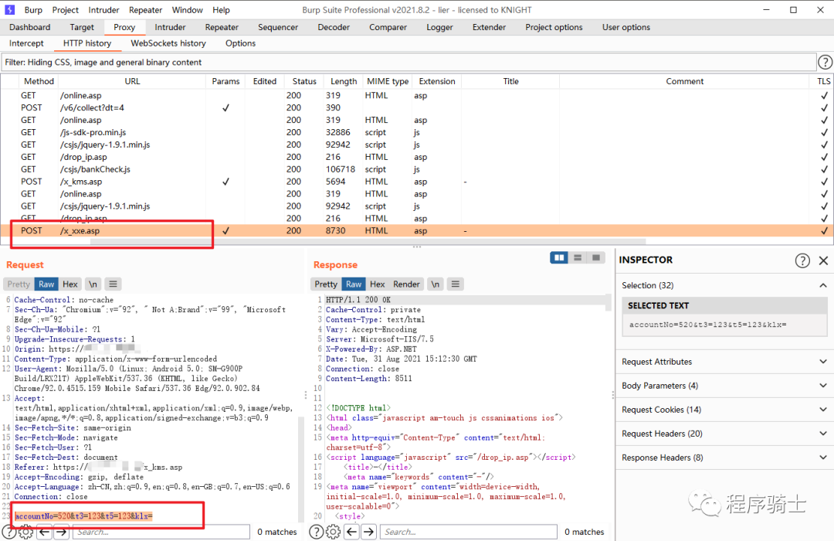Close the Inspector panel
Screen dimensions: 834x541
point(823,260)
